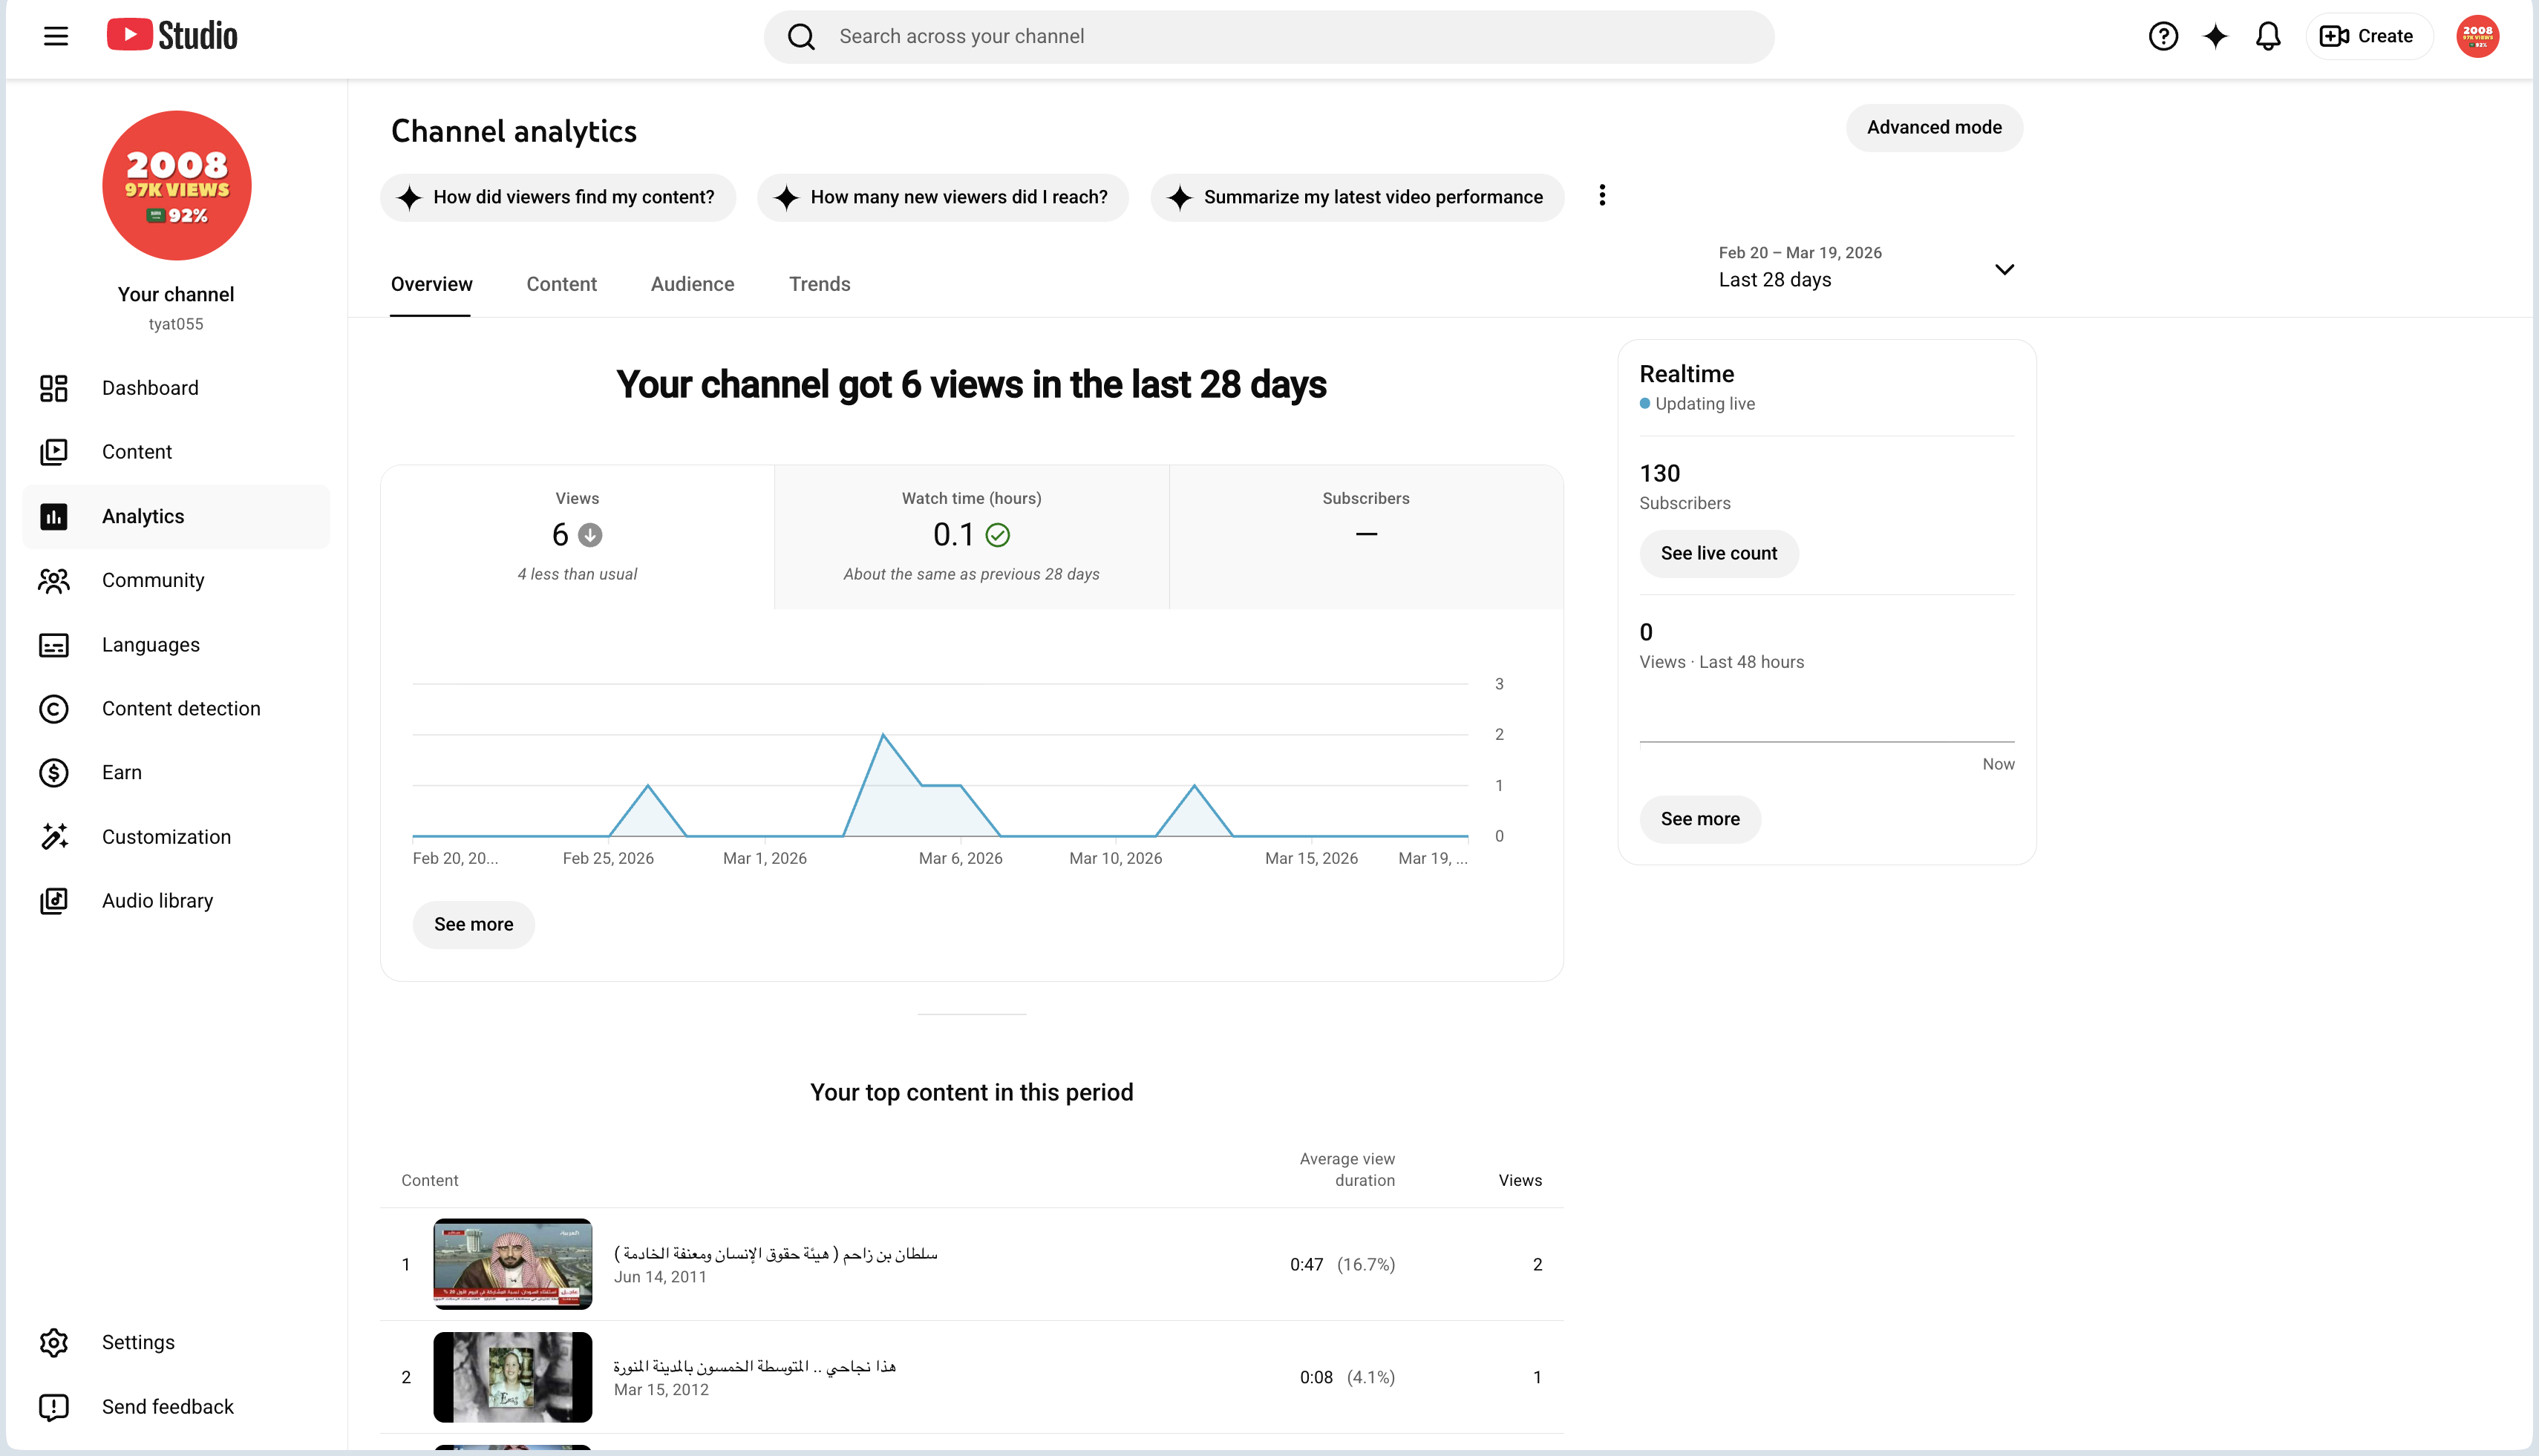Open the Jun 14, 2011 video thumbnail
The image size is (2539, 1456).
pos(512,1264)
